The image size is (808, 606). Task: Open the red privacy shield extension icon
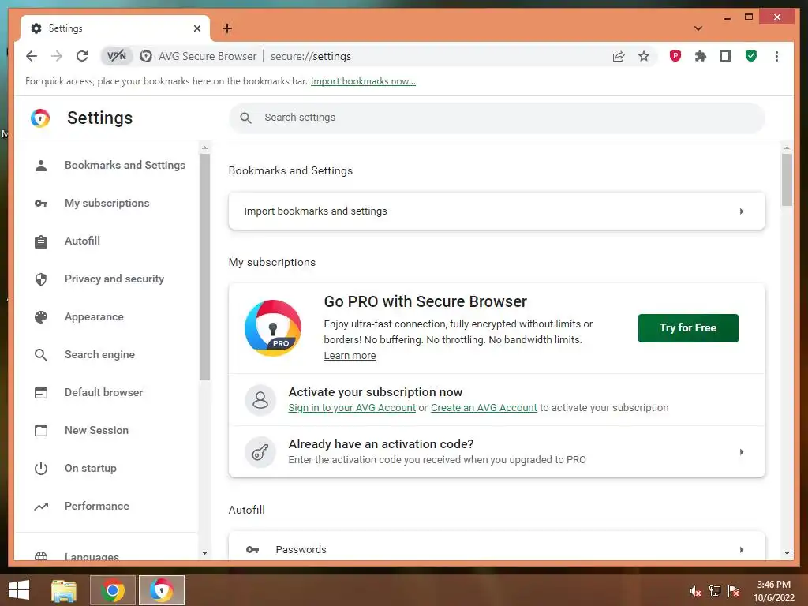click(x=675, y=56)
